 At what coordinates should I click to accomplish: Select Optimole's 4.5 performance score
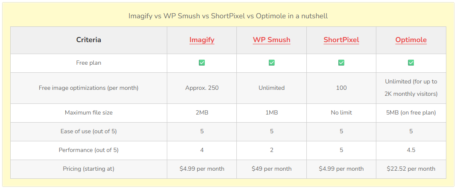tap(411, 150)
